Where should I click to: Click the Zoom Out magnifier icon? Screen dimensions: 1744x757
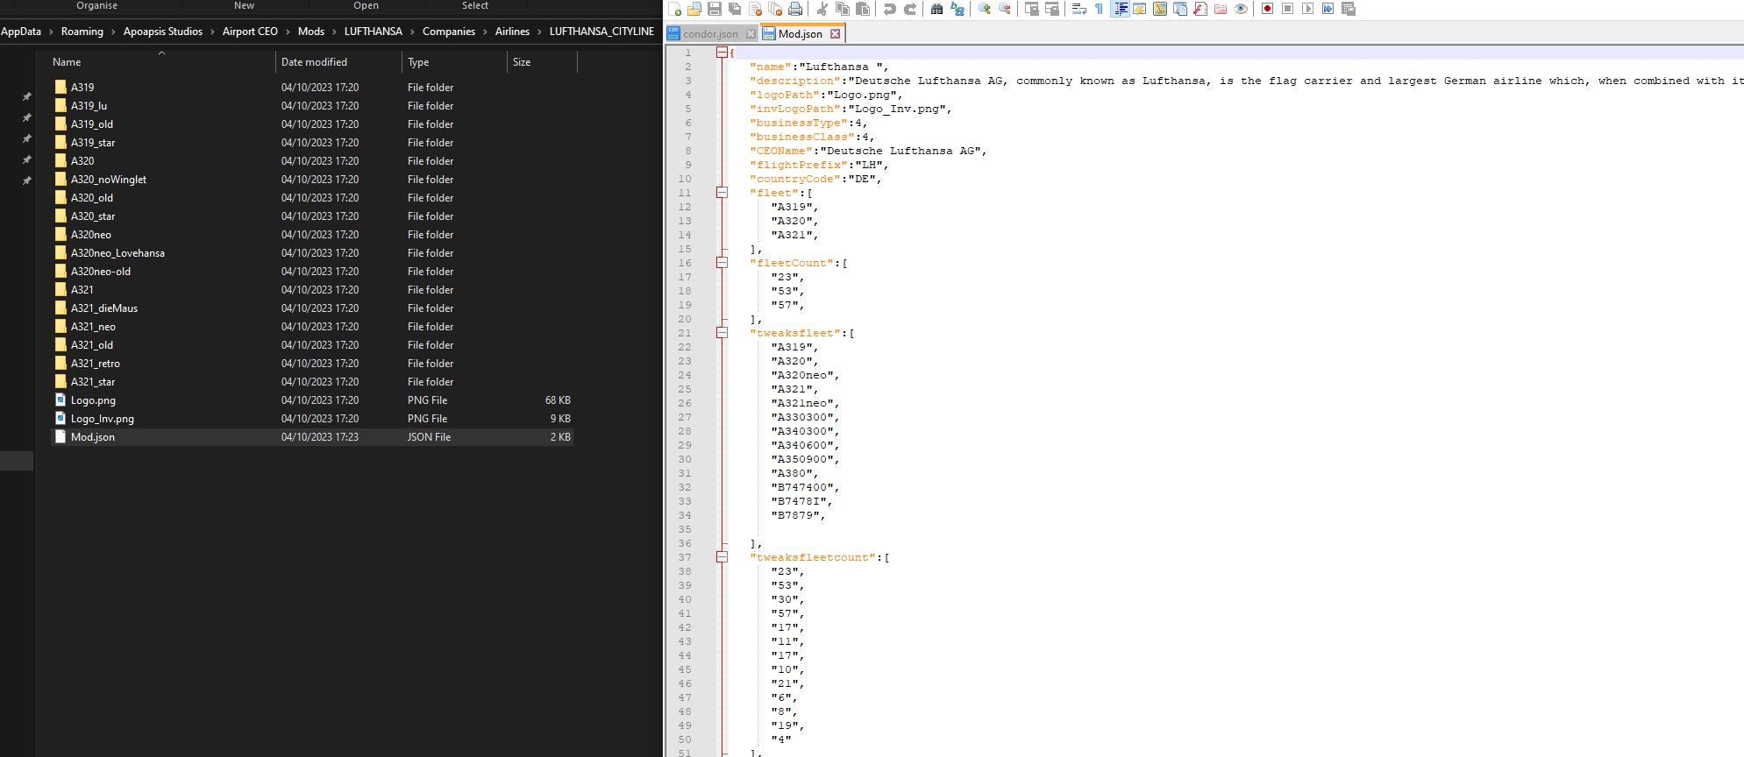tap(1005, 9)
